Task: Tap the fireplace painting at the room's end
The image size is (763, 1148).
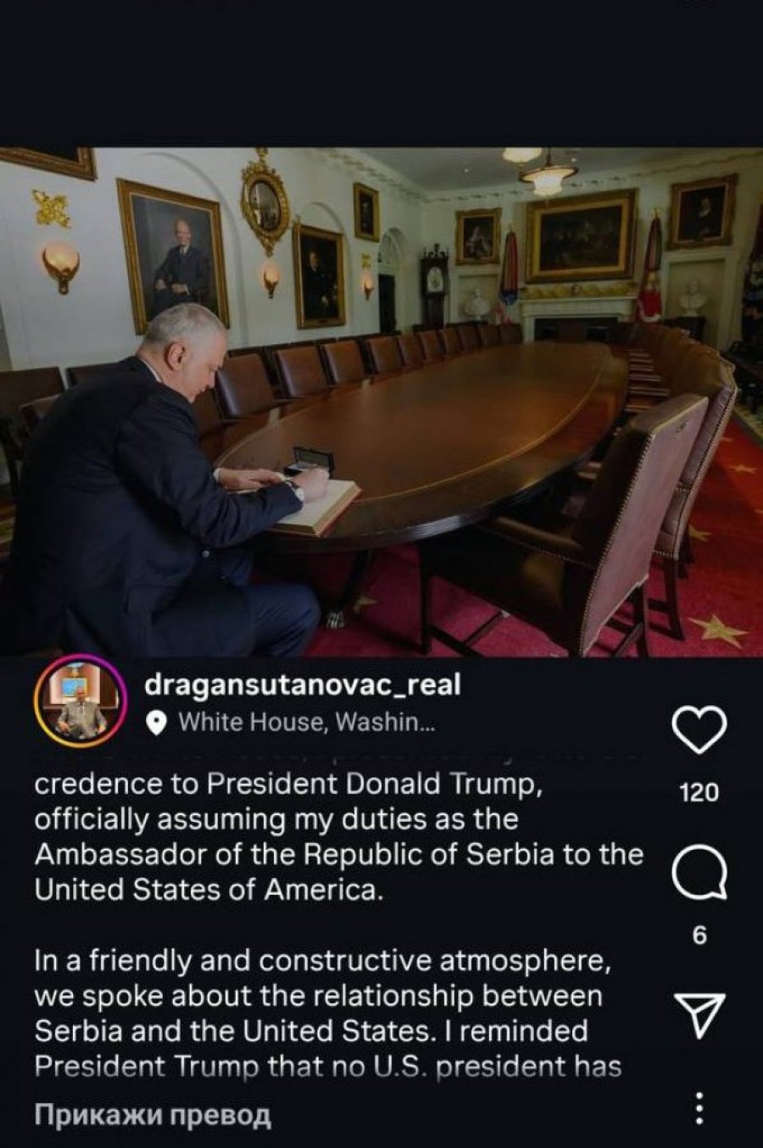Action: pos(582,236)
